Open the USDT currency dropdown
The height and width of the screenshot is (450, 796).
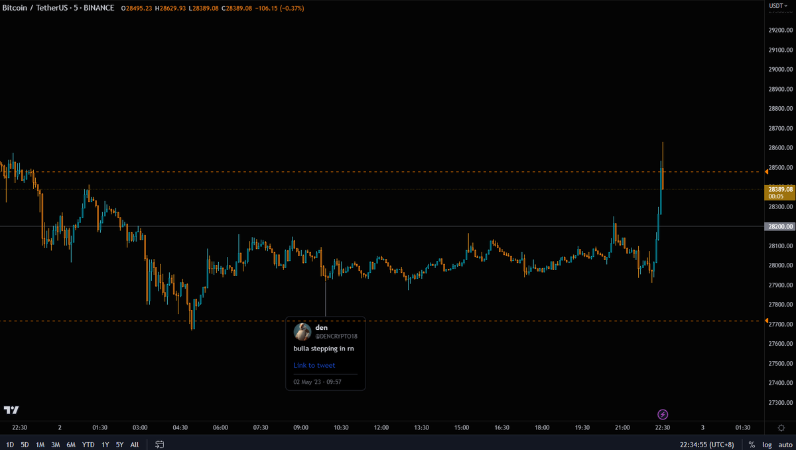(777, 6)
